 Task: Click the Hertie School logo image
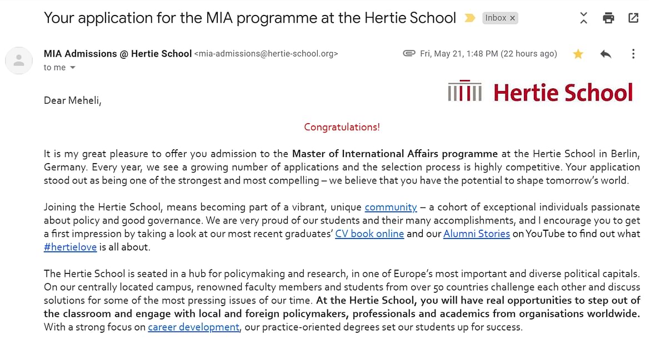point(541,92)
